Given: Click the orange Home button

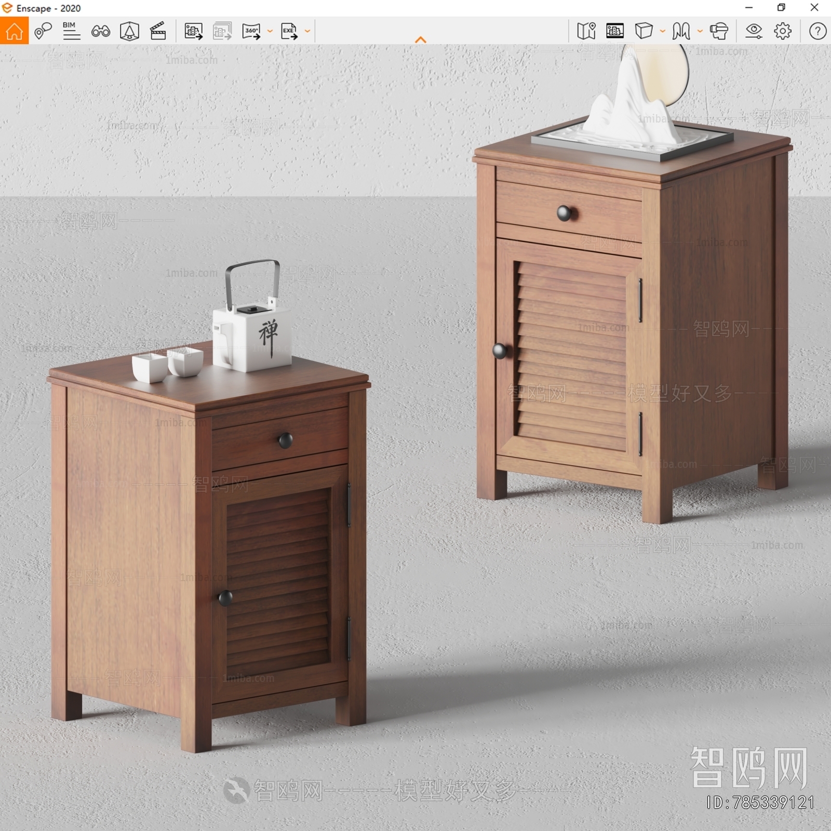Looking at the screenshot, I should click(14, 31).
